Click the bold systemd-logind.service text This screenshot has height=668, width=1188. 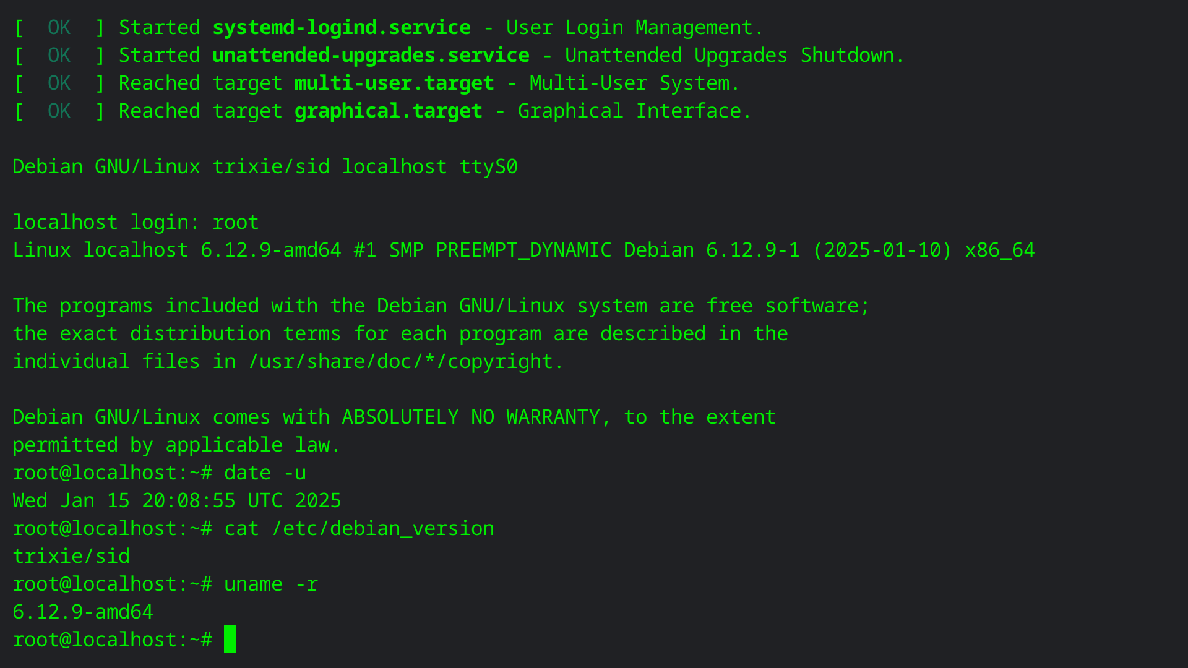pos(341,28)
